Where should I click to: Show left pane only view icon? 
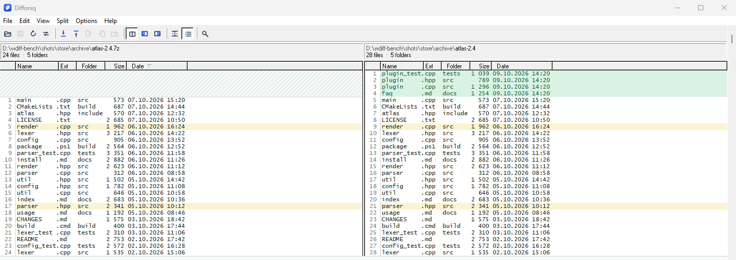click(145, 34)
